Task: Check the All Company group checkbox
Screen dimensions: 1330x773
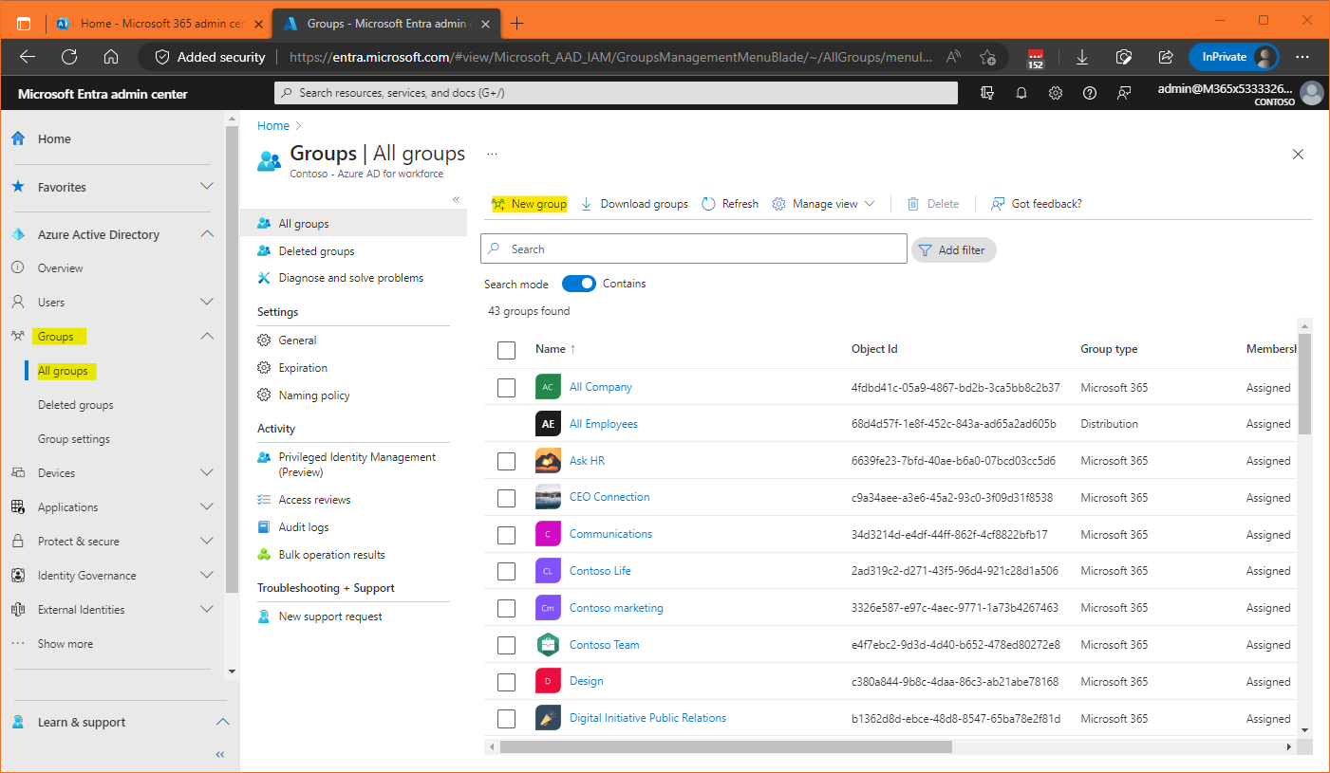Action: [x=506, y=387]
